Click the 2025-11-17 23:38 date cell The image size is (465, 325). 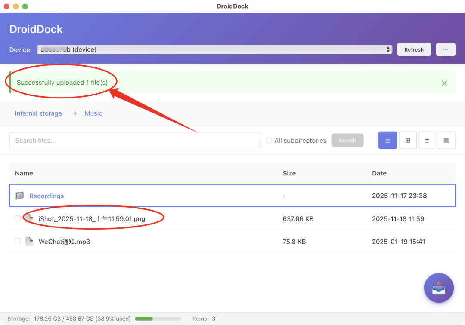[x=399, y=196]
